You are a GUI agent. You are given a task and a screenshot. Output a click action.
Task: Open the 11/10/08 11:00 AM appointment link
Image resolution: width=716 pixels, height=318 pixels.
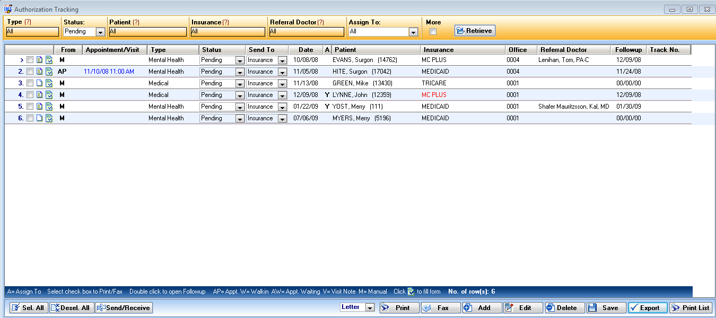tap(109, 72)
